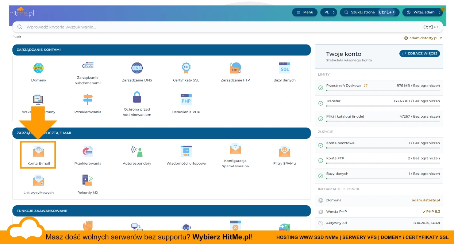Open the Domeny icon
The height and width of the screenshot is (244, 454).
[x=39, y=68]
